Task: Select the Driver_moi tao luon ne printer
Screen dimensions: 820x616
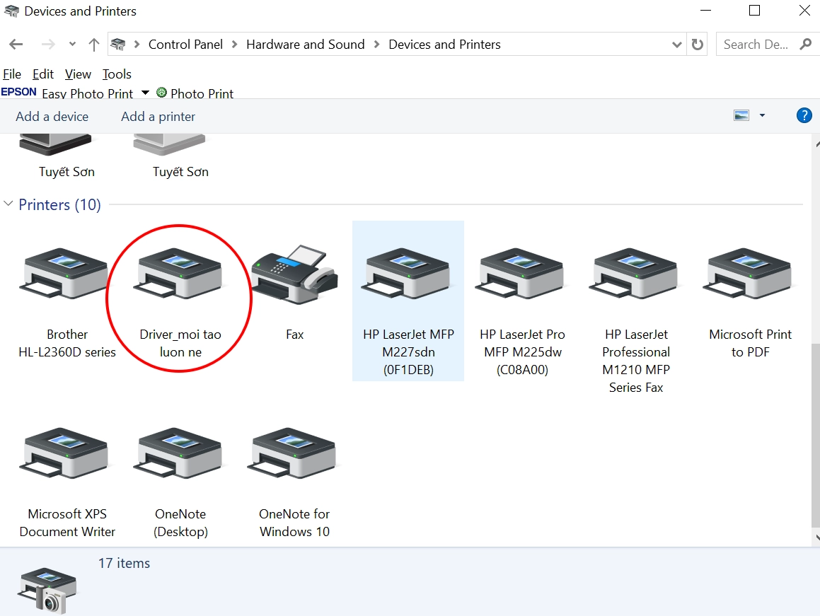Action: point(180,276)
